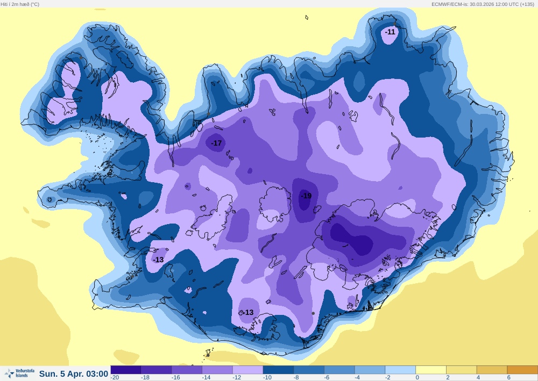Image resolution: width=538 pixels, height=381 pixels.
Task: Pick the -6 to -4 legend color swatch
Action: click(x=339, y=370)
